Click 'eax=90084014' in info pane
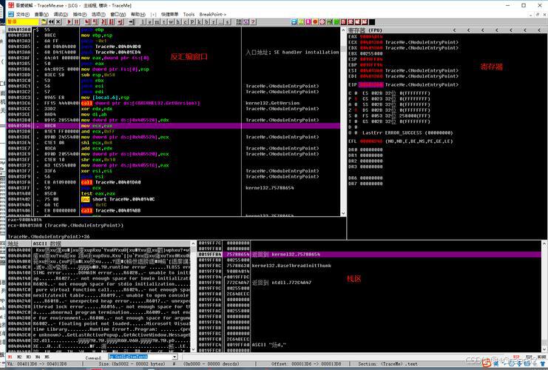Screen dimensions: 548x370 click(x=24, y=220)
